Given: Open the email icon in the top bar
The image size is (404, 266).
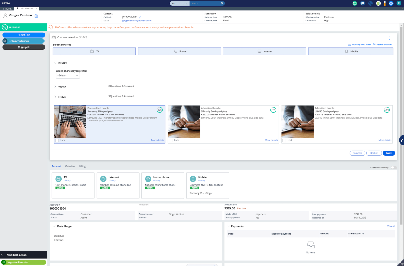Looking at the screenshot, I should coord(354,3).
